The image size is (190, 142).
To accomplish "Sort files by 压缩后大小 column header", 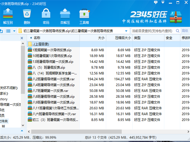I will (x=123, y=38).
